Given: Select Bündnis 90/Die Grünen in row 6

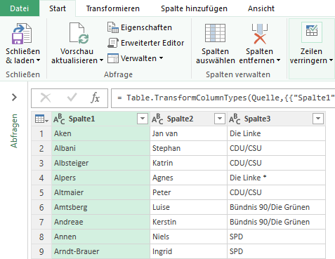Looking at the screenshot, I should 276,207.
